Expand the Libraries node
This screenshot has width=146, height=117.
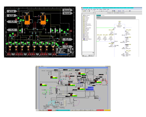82,40
